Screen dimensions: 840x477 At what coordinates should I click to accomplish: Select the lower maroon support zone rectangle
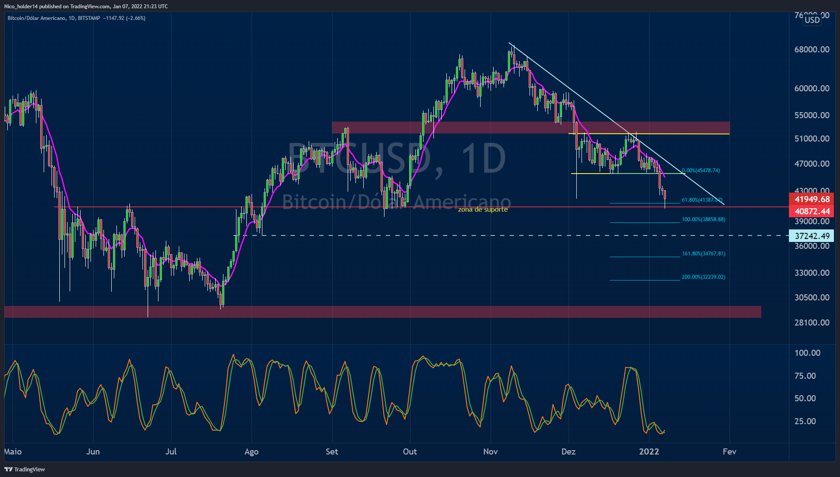(383, 312)
